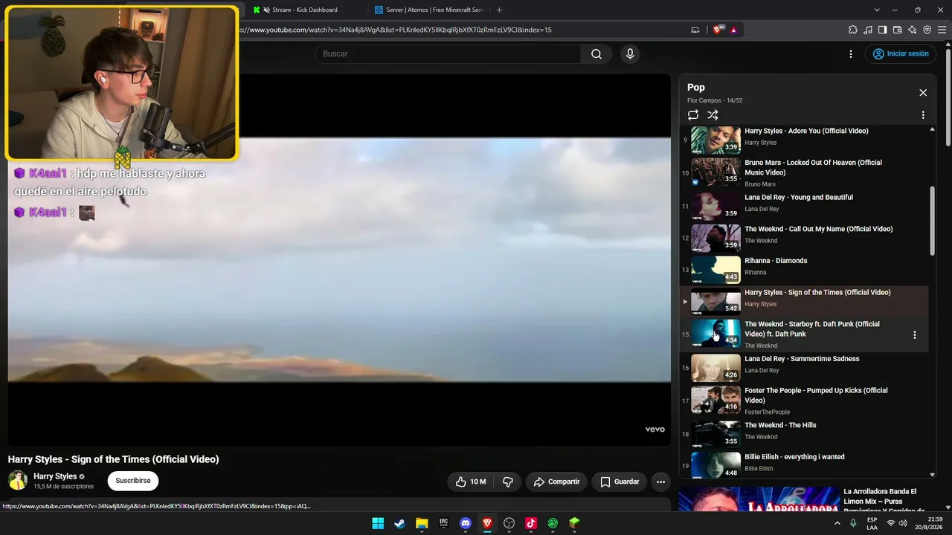Play Bruno Mars - Locked Out Of Heaven

click(805, 172)
